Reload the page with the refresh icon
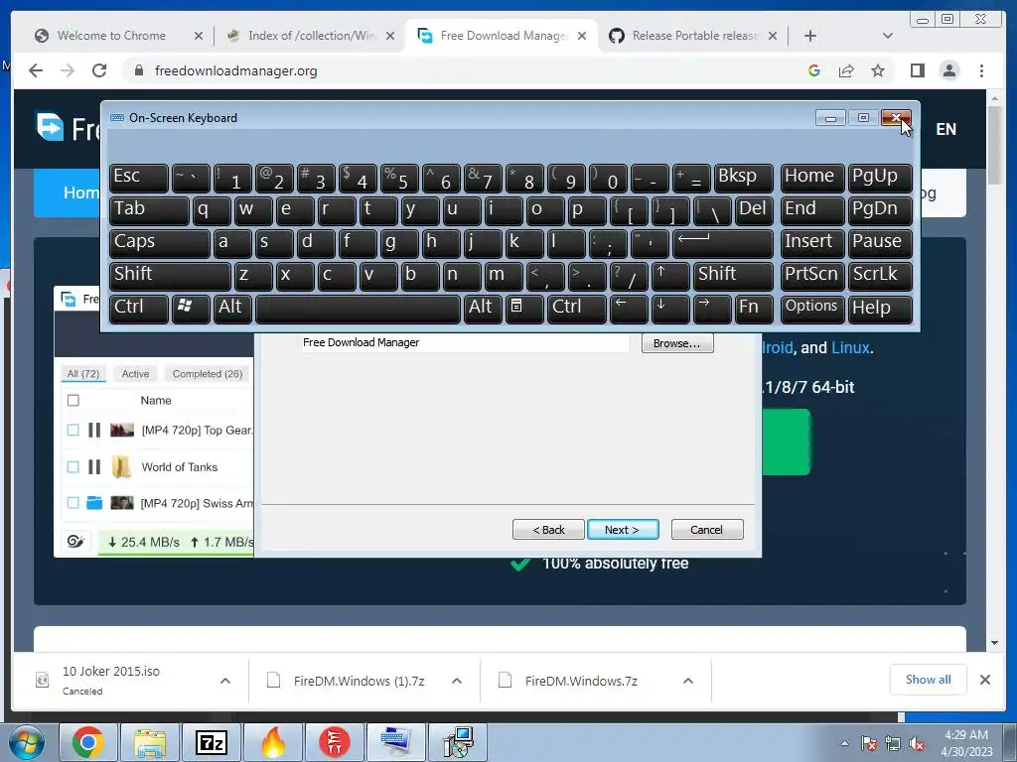The image size is (1017, 762). coord(99,70)
